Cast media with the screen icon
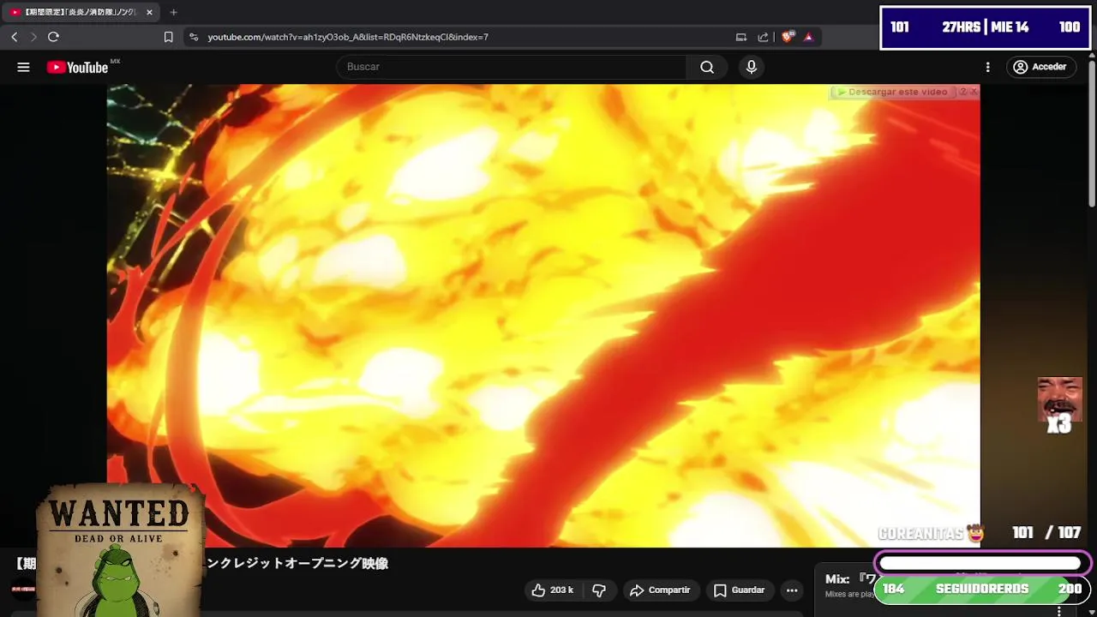Image resolution: width=1097 pixels, height=617 pixels. point(741,37)
